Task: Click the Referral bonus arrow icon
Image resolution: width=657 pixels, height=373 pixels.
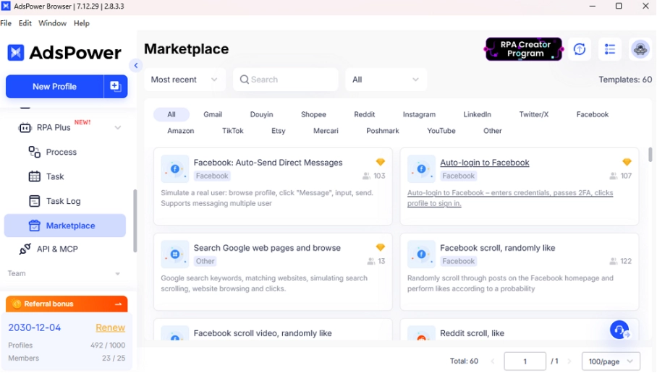Action: (118, 304)
